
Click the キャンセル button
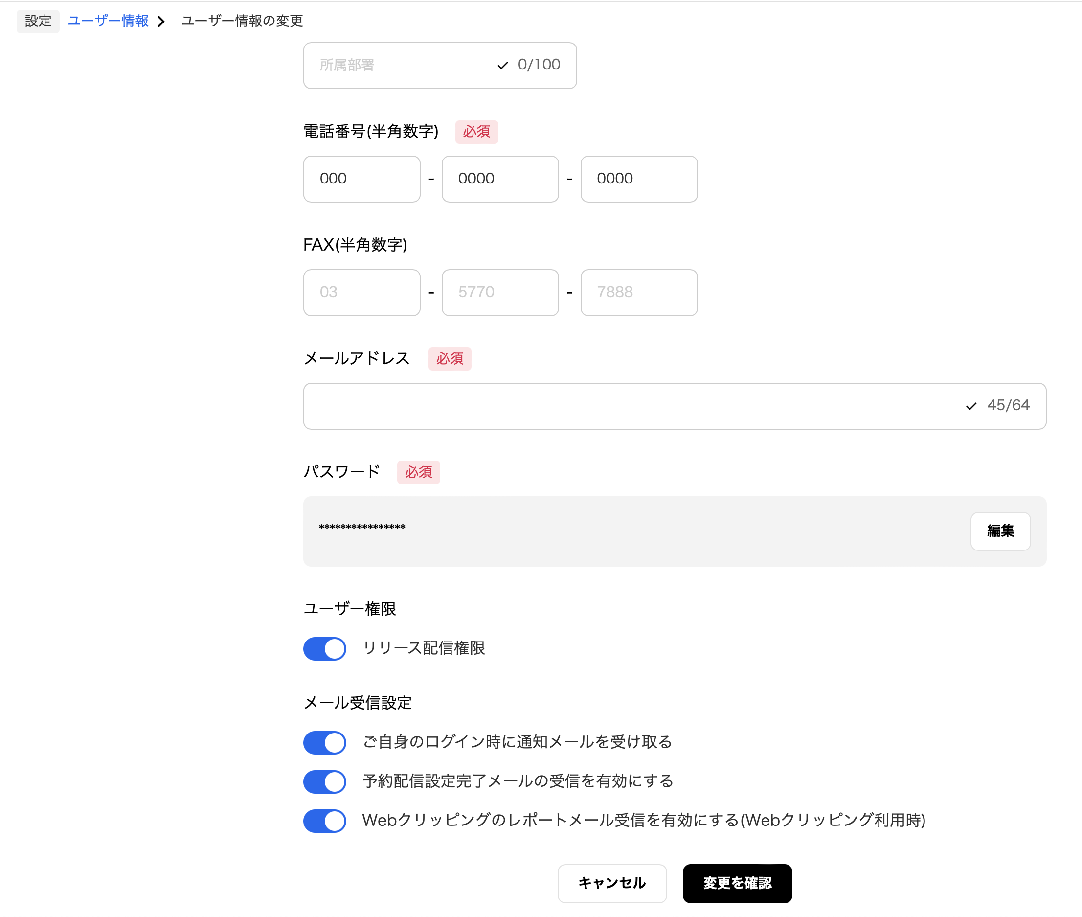point(611,883)
